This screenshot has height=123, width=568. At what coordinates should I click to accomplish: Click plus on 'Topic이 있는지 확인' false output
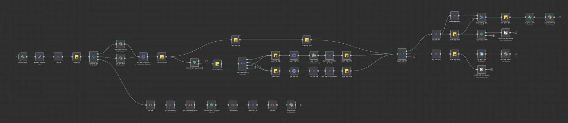coord(493,36)
